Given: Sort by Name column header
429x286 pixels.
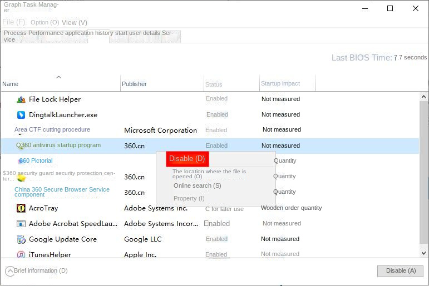Looking at the screenshot, I should point(11,84).
